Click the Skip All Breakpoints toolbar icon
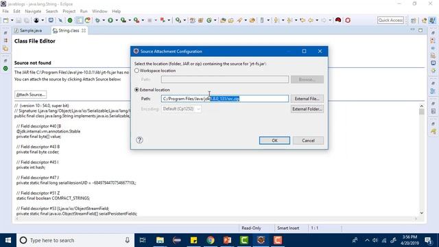The width and height of the screenshot is (439, 247). 60,20
